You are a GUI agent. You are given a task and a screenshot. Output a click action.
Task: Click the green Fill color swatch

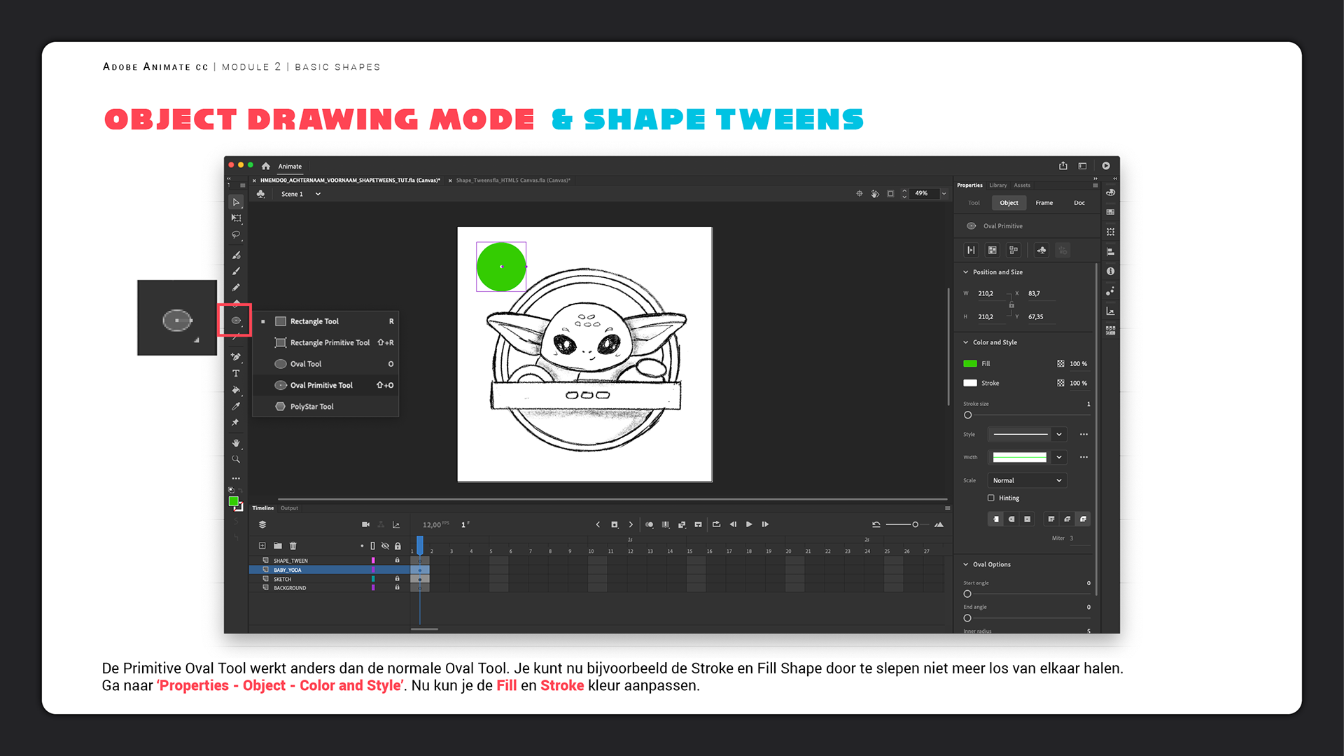(970, 364)
